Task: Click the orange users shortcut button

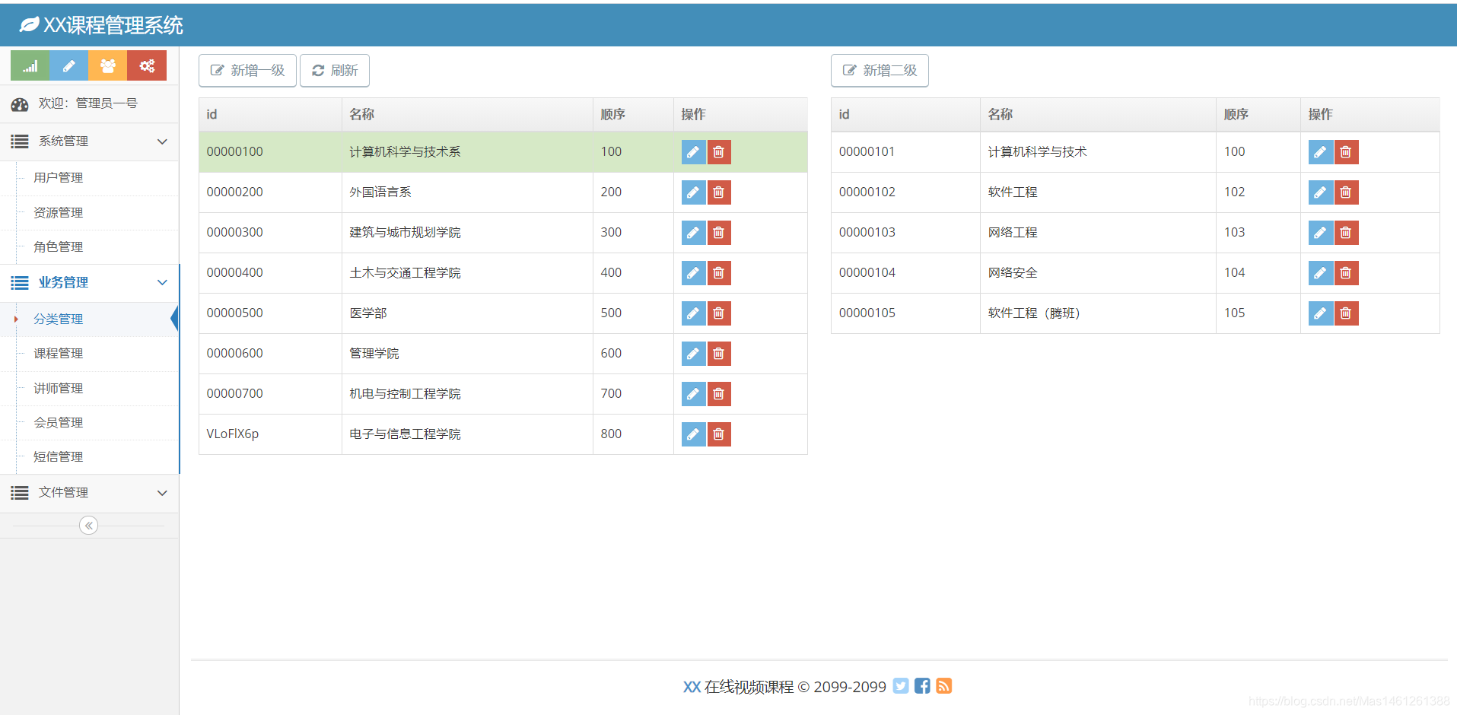Action: (108, 66)
